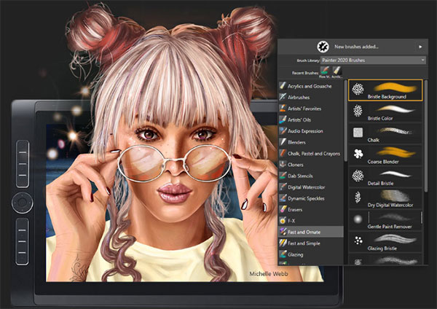This screenshot has height=309, width=437.
Task: Click the Blenders category icon
Action: pyautogui.click(x=283, y=142)
